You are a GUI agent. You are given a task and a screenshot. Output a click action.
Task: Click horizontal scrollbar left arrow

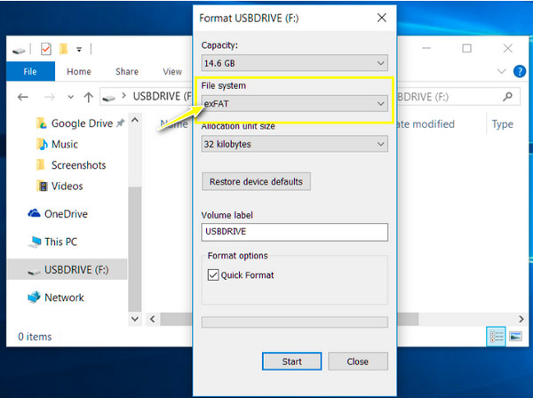[153, 319]
